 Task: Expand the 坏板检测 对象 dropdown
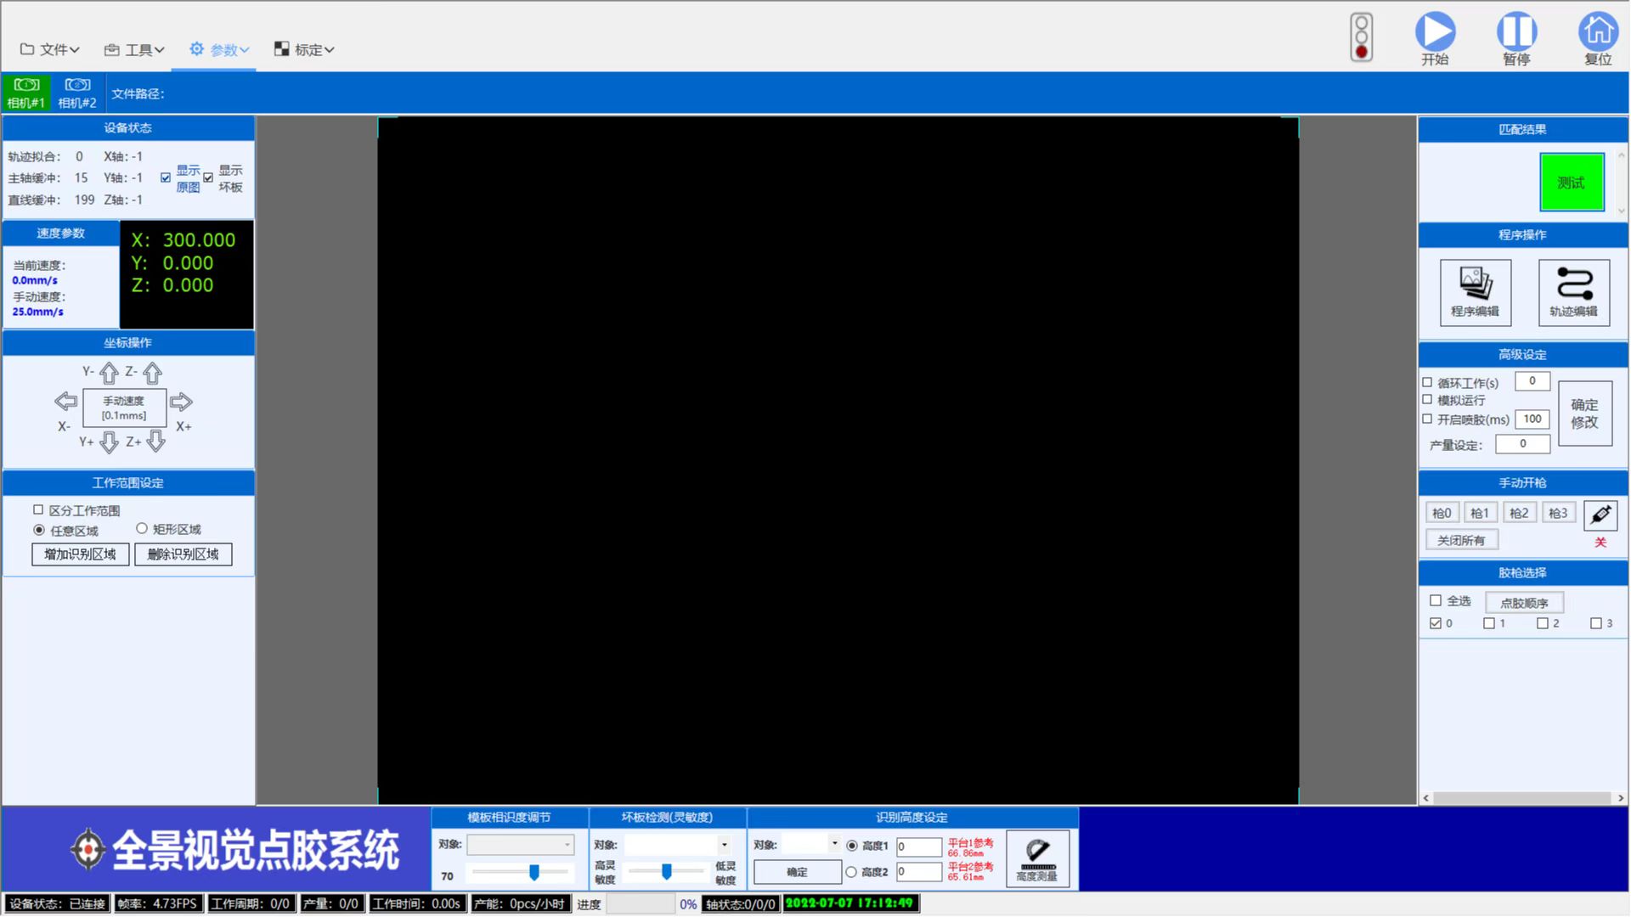pyautogui.click(x=724, y=845)
